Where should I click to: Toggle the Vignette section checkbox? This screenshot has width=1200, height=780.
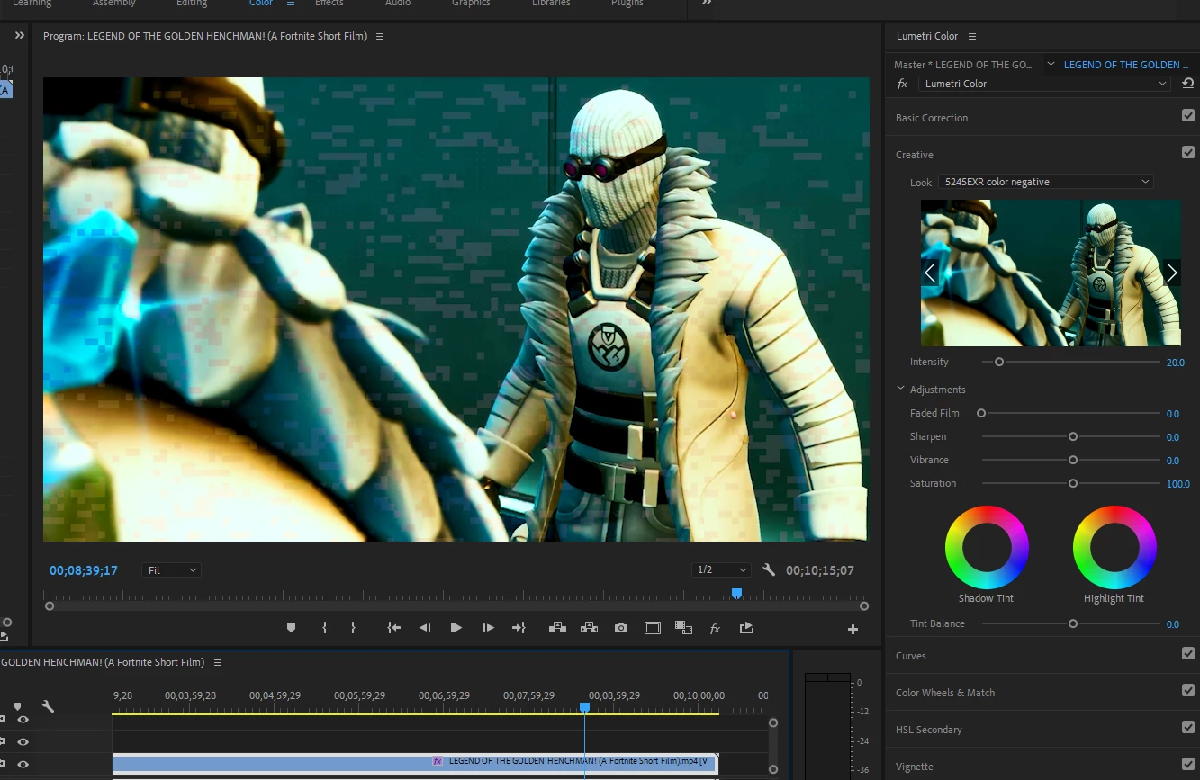click(1187, 765)
